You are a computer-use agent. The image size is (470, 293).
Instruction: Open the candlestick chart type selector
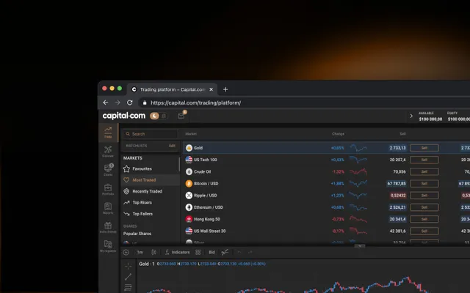tap(153, 252)
